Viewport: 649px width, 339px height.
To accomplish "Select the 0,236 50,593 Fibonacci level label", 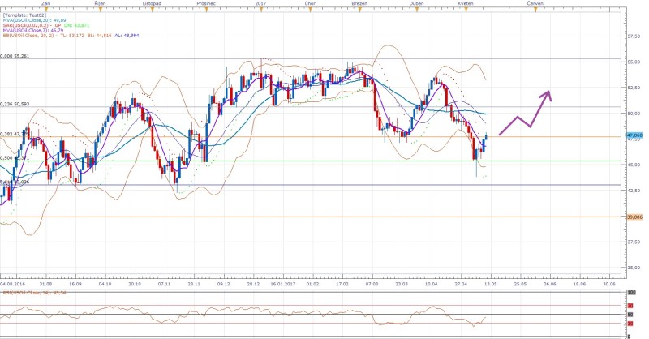I will click(16, 104).
